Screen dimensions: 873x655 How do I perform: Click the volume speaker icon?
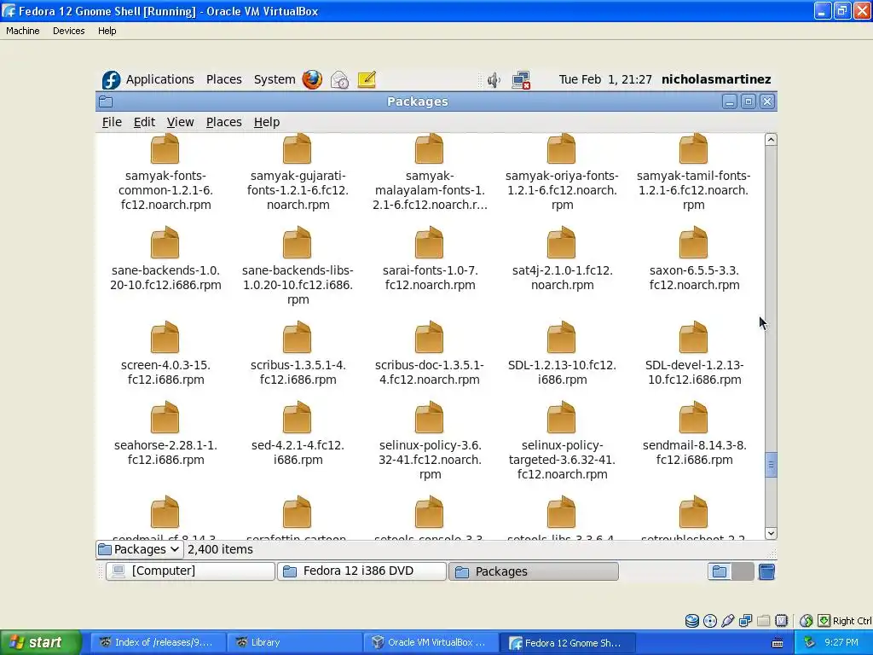coord(494,80)
